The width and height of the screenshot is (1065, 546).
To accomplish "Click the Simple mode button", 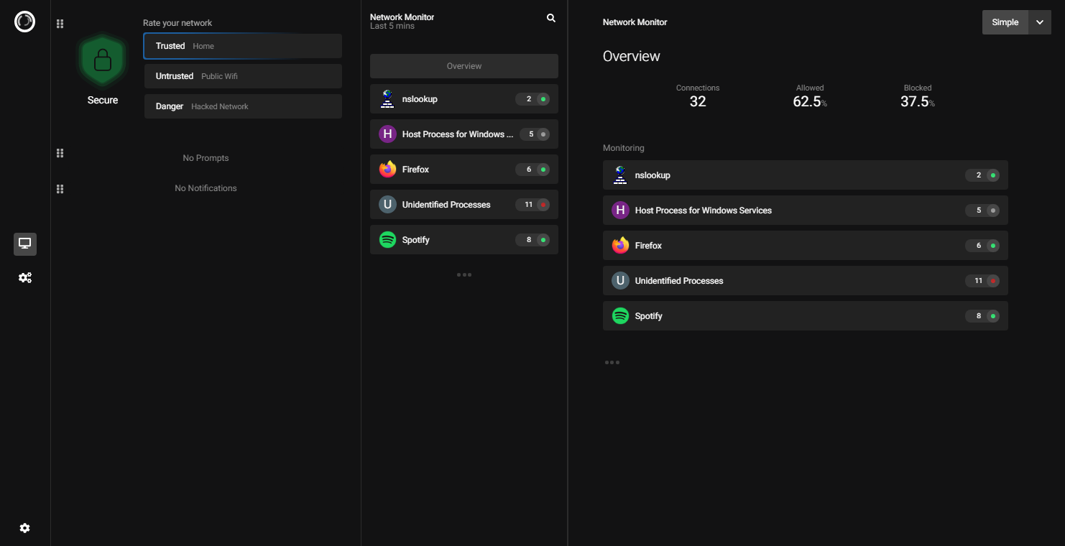I will pos(1005,22).
